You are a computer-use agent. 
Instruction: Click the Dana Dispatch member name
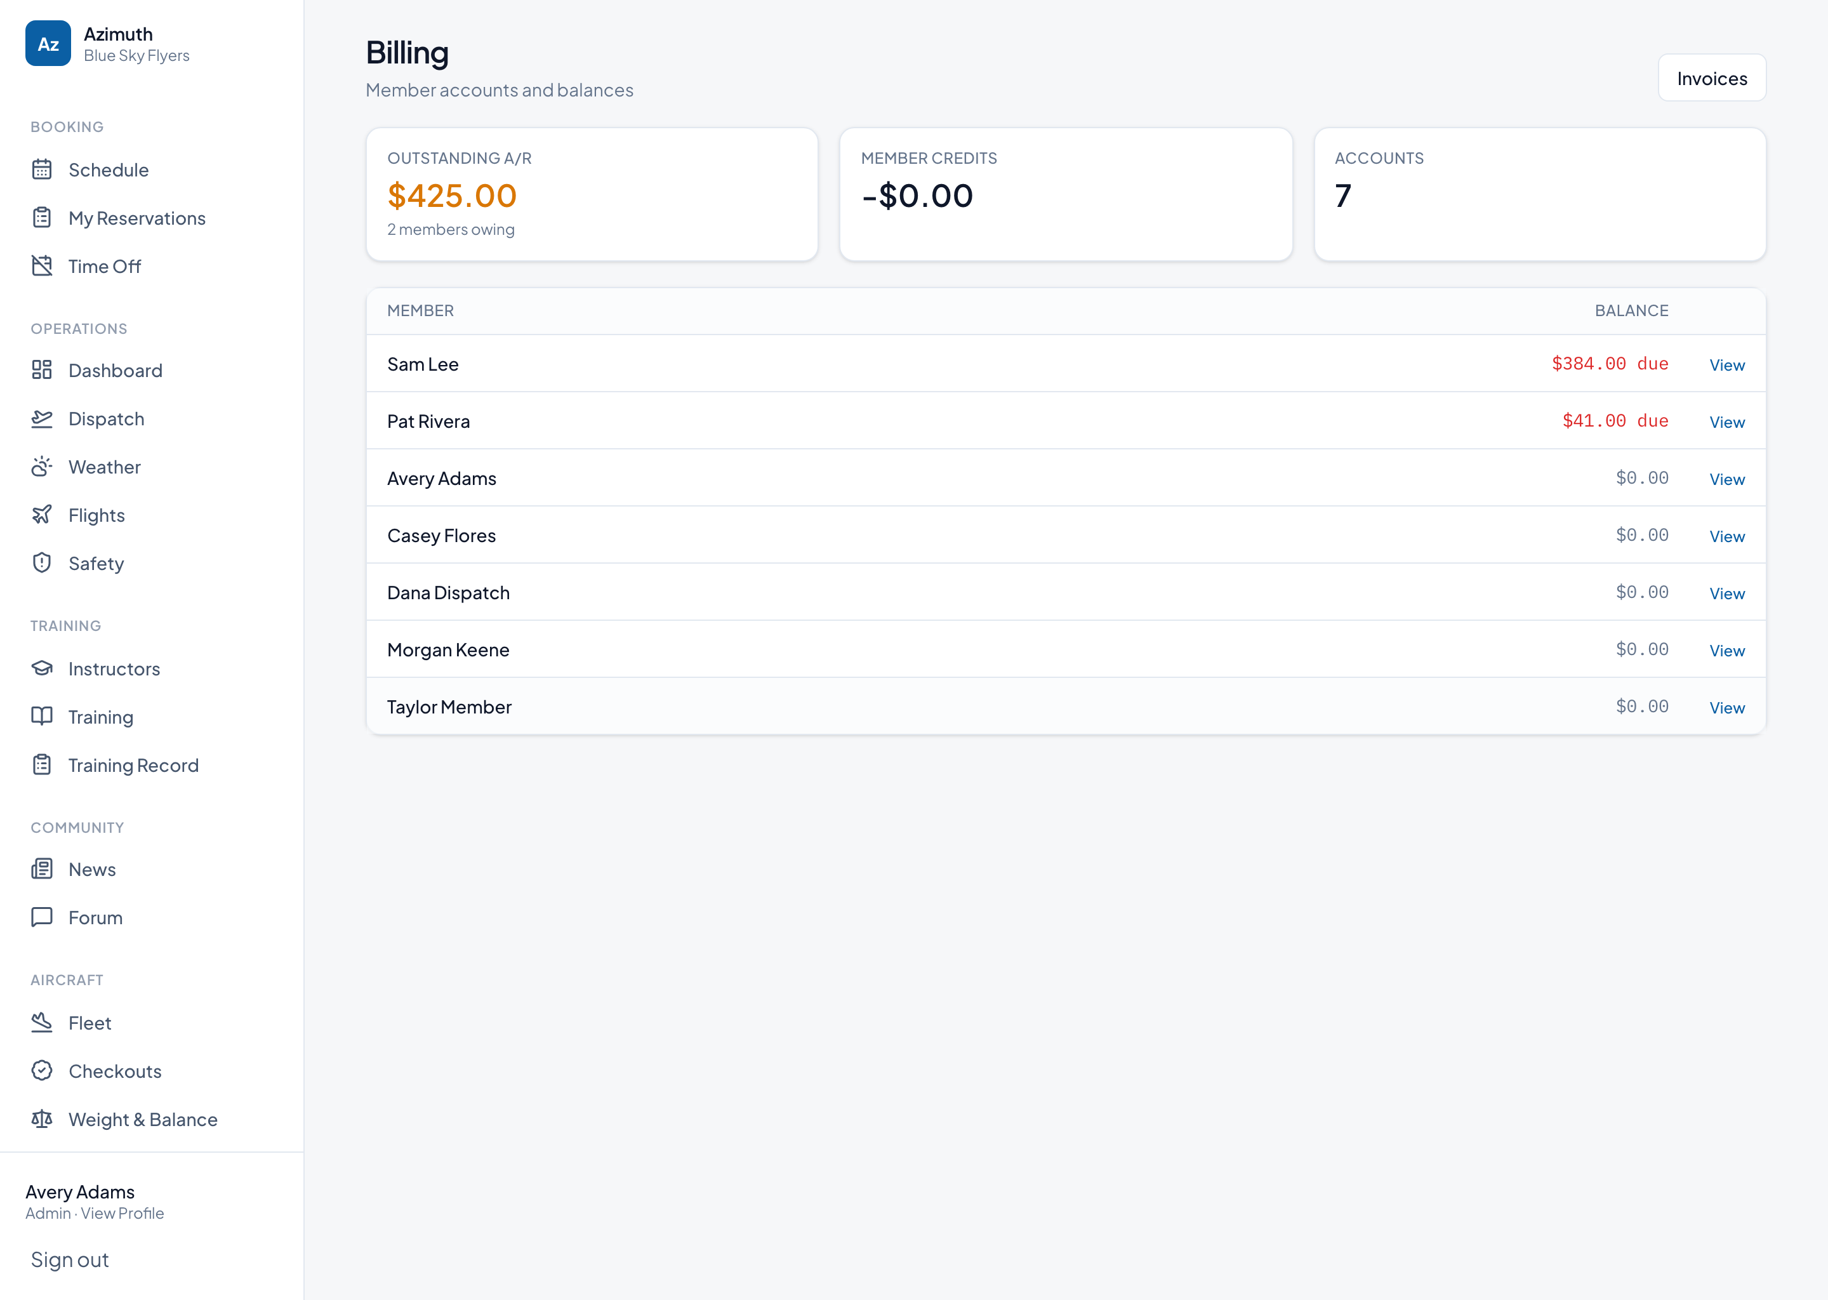pyautogui.click(x=448, y=592)
